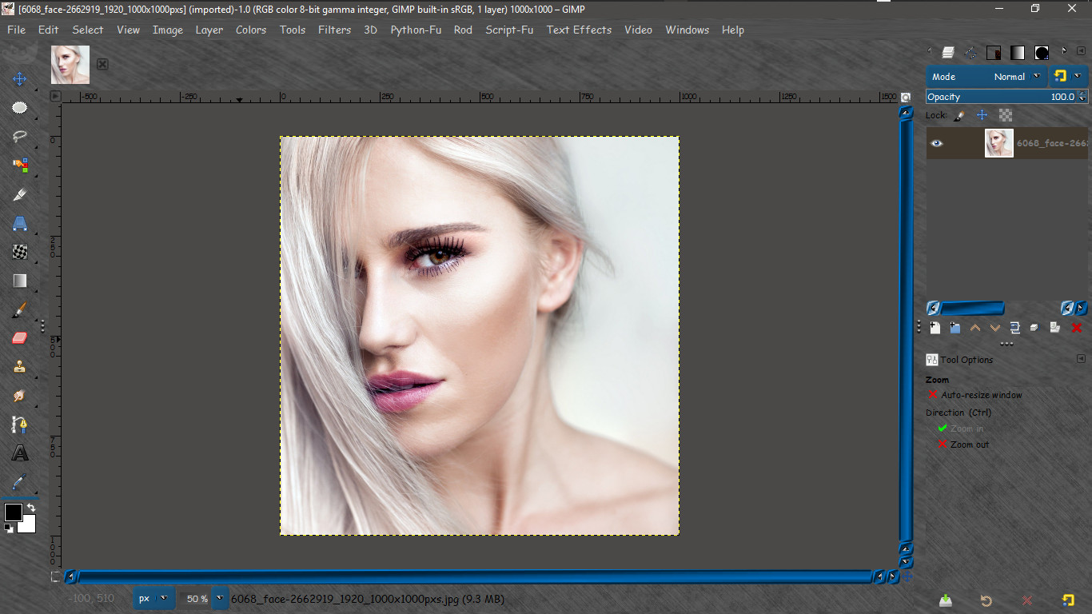Click the black foreground color swatch
Image resolution: width=1092 pixels, height=614 pixels.
(14, 512)
